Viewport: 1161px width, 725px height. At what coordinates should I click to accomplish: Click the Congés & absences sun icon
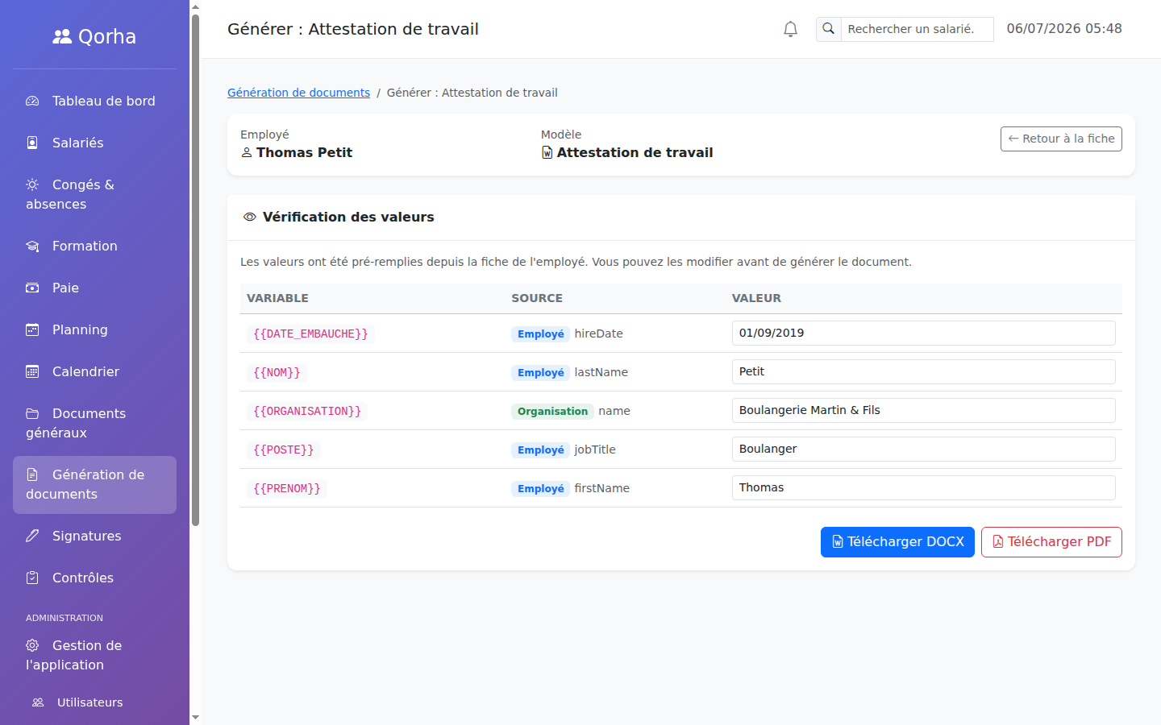[x=32, y=184]
